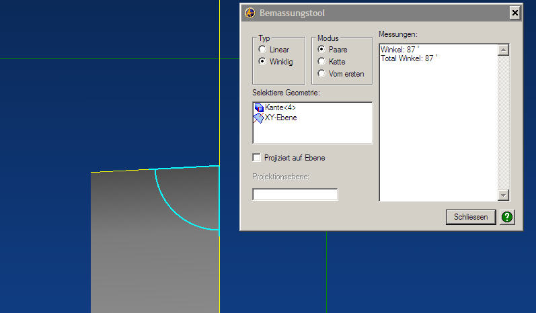Click the Schliessen button
The height and width of the screenshot is (313, 536).
471,217
